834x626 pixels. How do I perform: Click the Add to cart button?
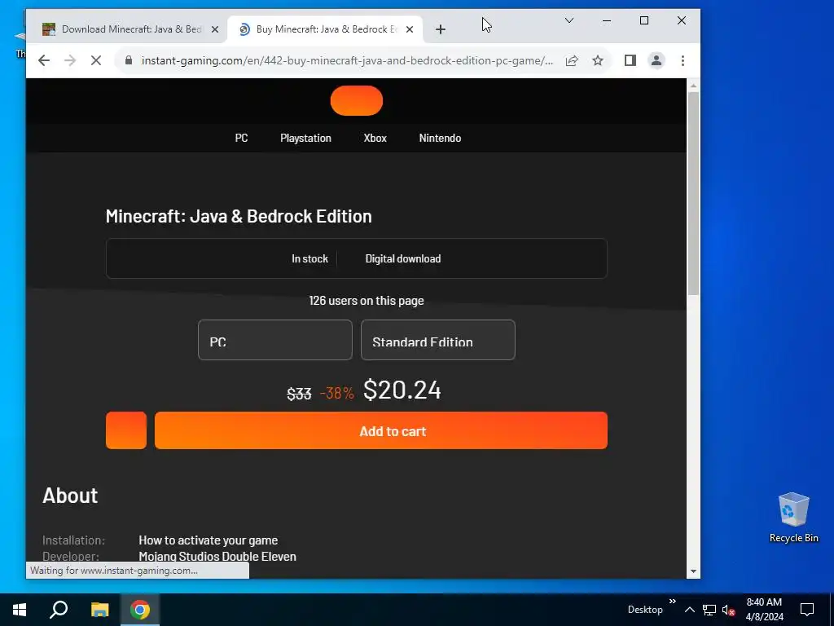(381, 430)
